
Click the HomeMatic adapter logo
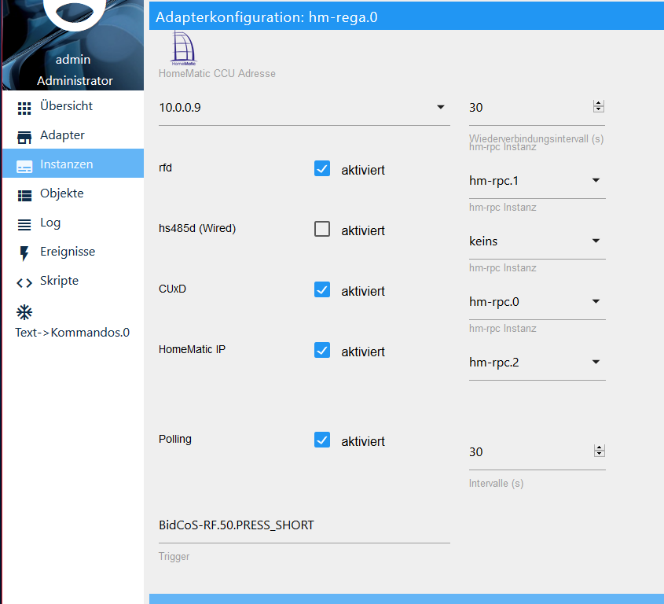[183, 48]
